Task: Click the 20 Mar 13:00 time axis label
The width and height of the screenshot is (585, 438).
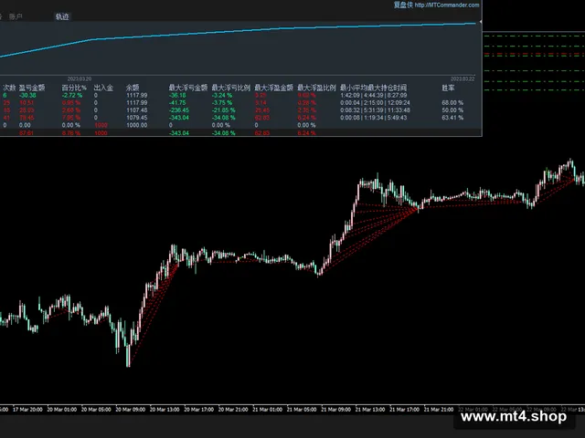Action: pyautogui.click(x=165, y=410)
